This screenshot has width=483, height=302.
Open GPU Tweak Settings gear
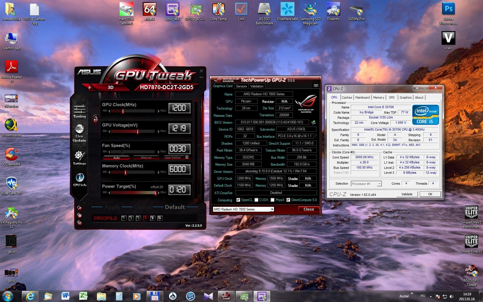(79, 158)
